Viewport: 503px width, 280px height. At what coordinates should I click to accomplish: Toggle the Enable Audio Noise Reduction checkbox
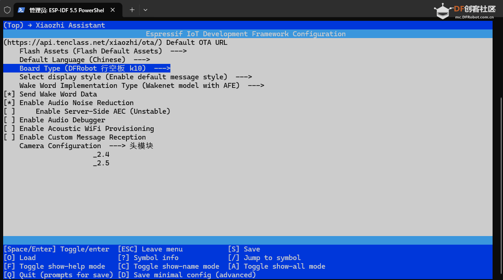coord(10,103)
